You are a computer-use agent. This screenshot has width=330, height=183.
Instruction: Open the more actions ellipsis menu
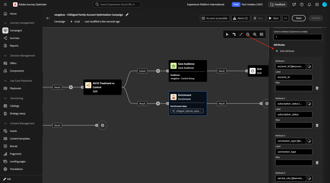point(286,18)
